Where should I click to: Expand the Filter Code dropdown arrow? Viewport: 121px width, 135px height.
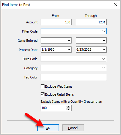pyautogui.click(x=104, y=31)
